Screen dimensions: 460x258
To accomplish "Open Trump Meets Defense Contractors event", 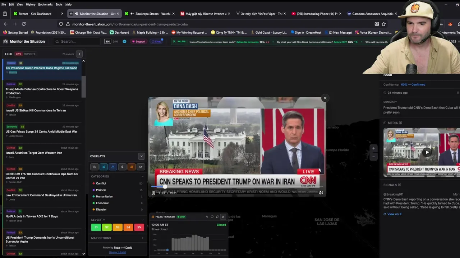I will point(42,91).
